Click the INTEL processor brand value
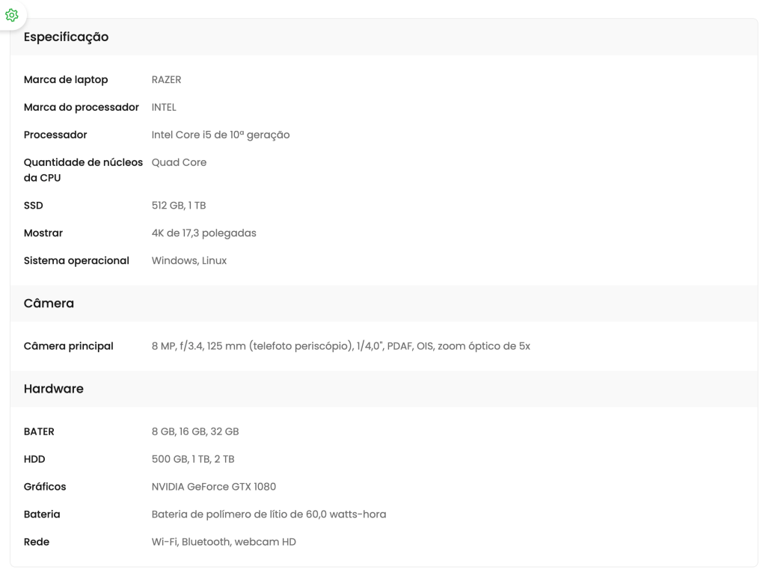The height and width of the screenshot is (578, 766). pos(164,108)
